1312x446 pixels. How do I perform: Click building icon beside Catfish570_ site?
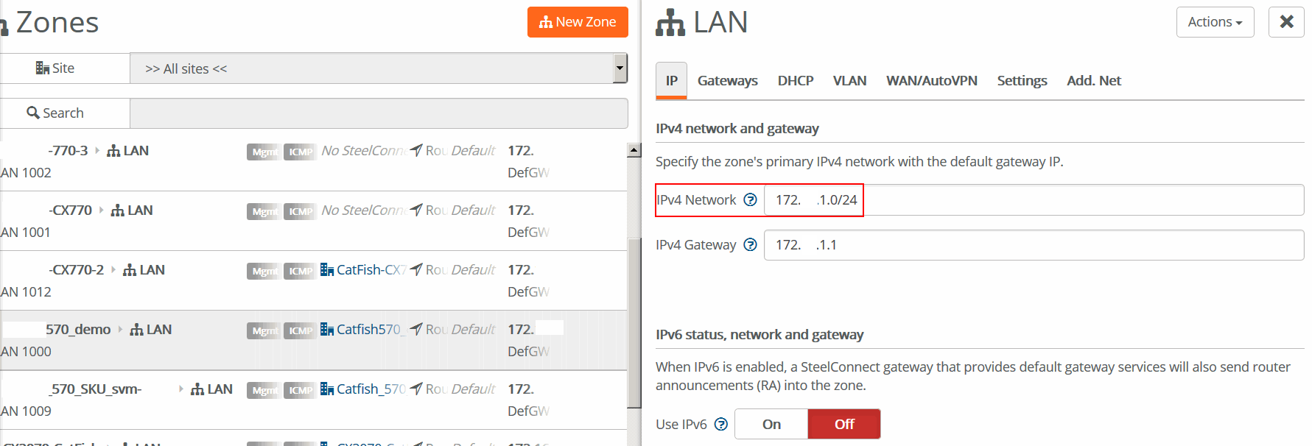[x=327, y=329]
